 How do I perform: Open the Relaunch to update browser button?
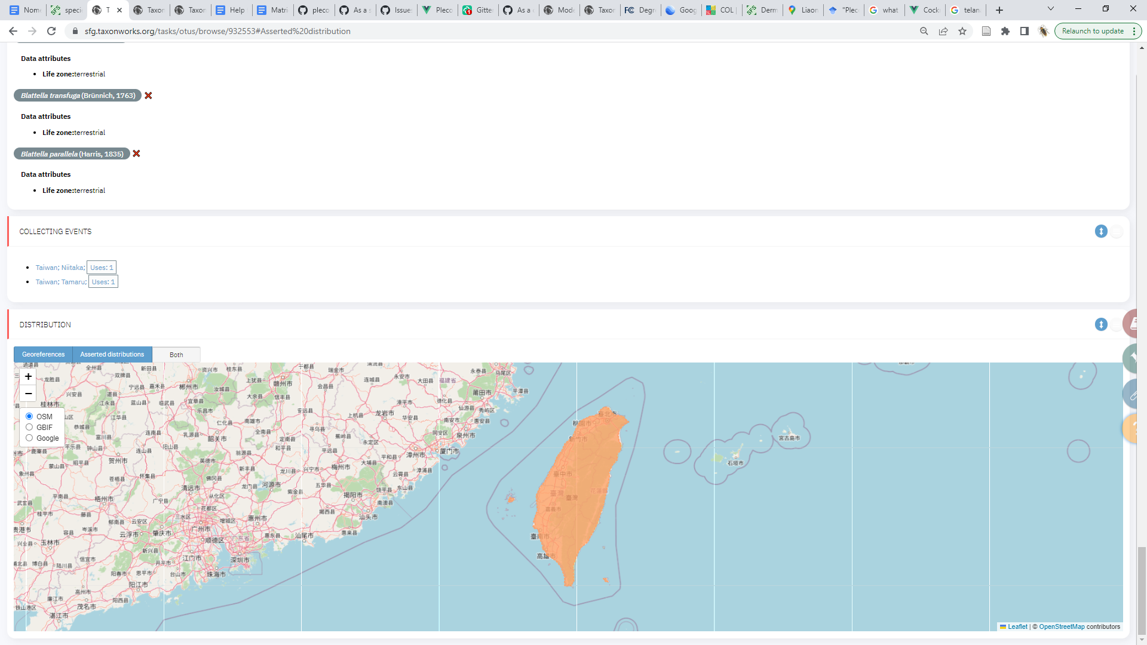(x=1093, y=30)
